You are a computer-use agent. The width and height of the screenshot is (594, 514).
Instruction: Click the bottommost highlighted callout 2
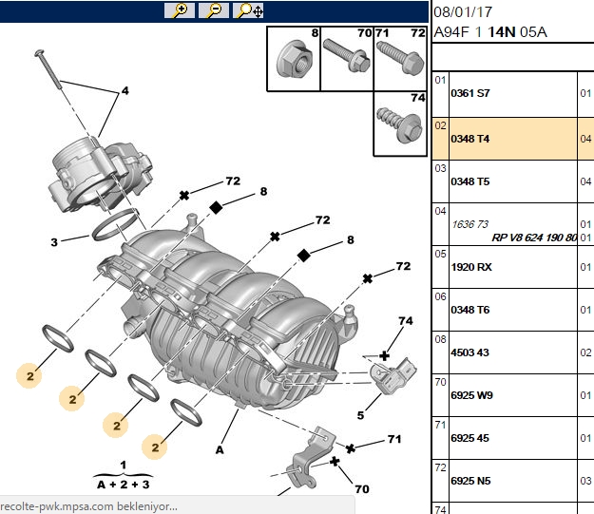tap(155, 447)
